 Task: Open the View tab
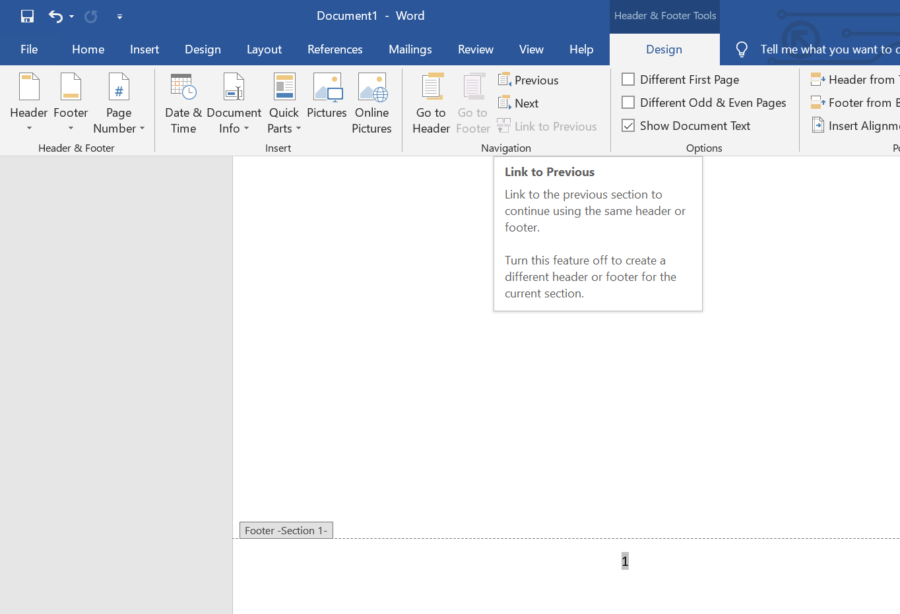pyautogui.click(x=531, y=49)
